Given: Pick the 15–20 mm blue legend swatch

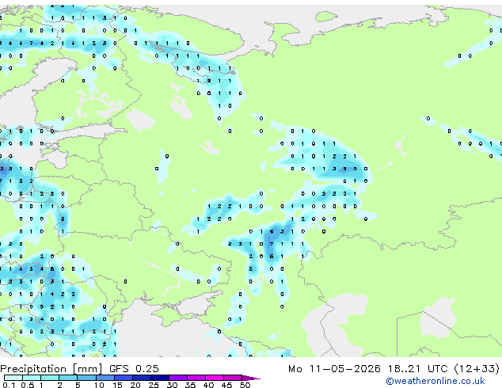Looking at the screenshot, I should pyautogui.click(x=124, y=378).
